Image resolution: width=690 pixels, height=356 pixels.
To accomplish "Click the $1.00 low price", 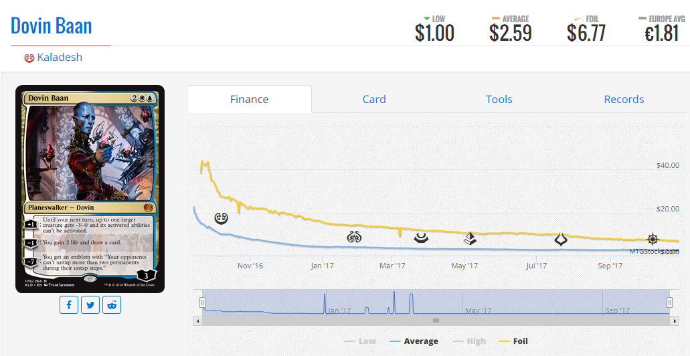I will pyautogui.click(x=434, y=33).
